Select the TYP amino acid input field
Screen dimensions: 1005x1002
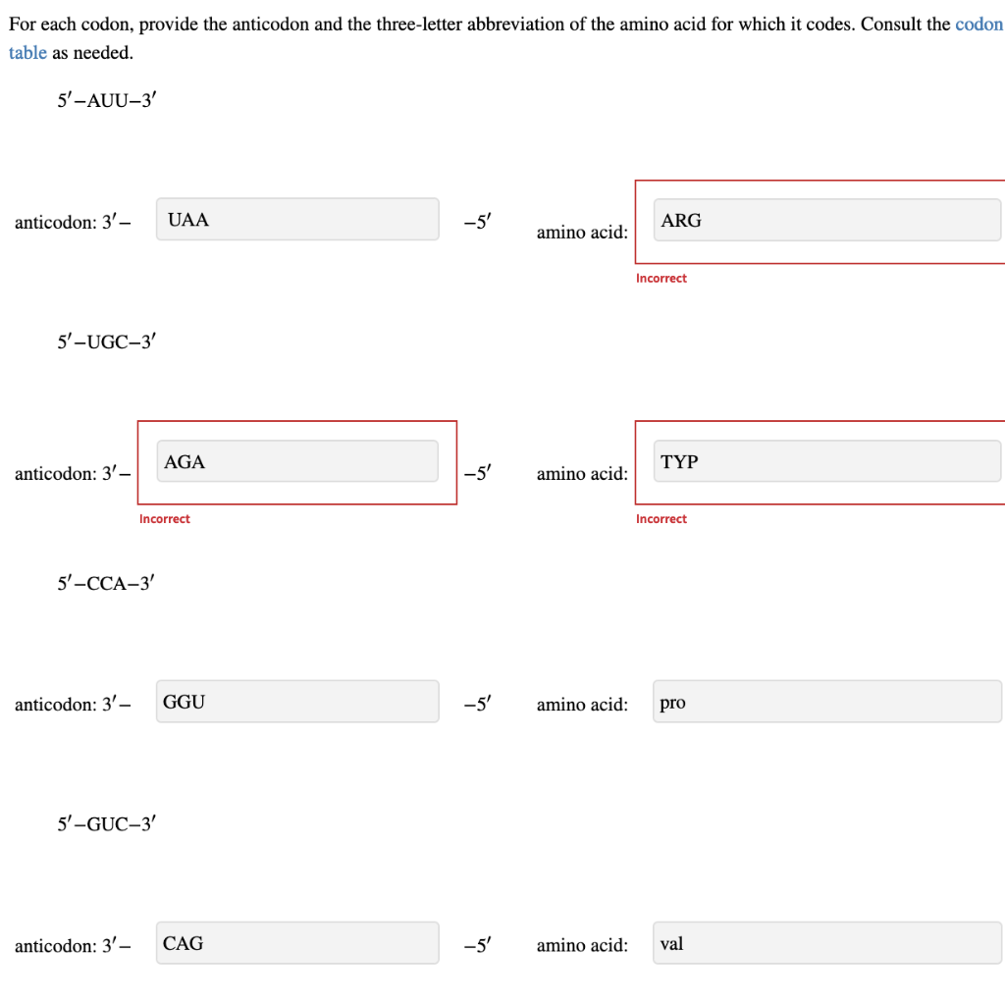point(827,460)
